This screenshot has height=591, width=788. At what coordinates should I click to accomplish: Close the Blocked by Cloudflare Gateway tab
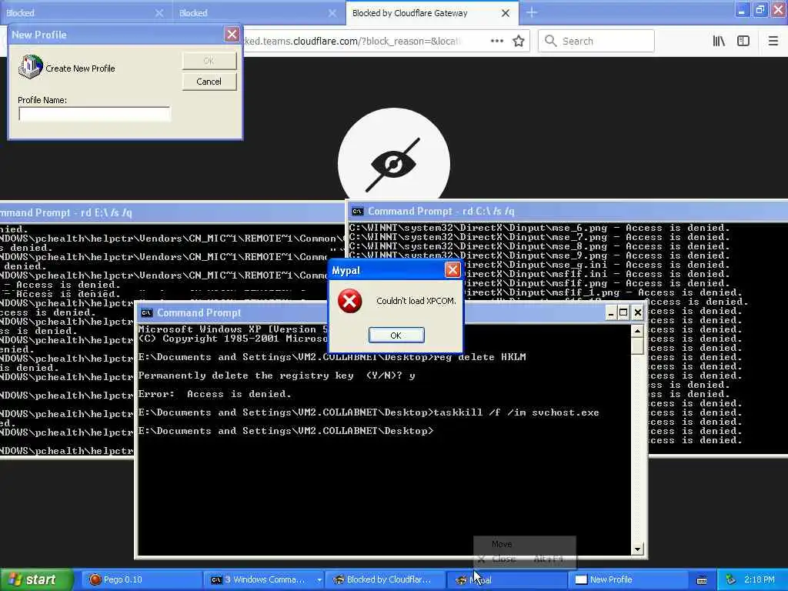point(506,13)
